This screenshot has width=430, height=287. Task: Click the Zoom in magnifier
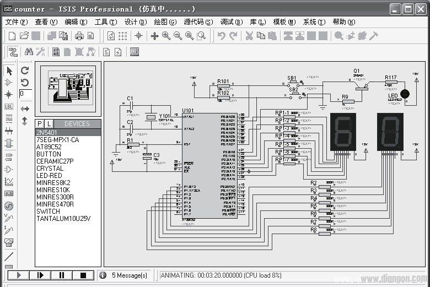[x=166, y=36]
